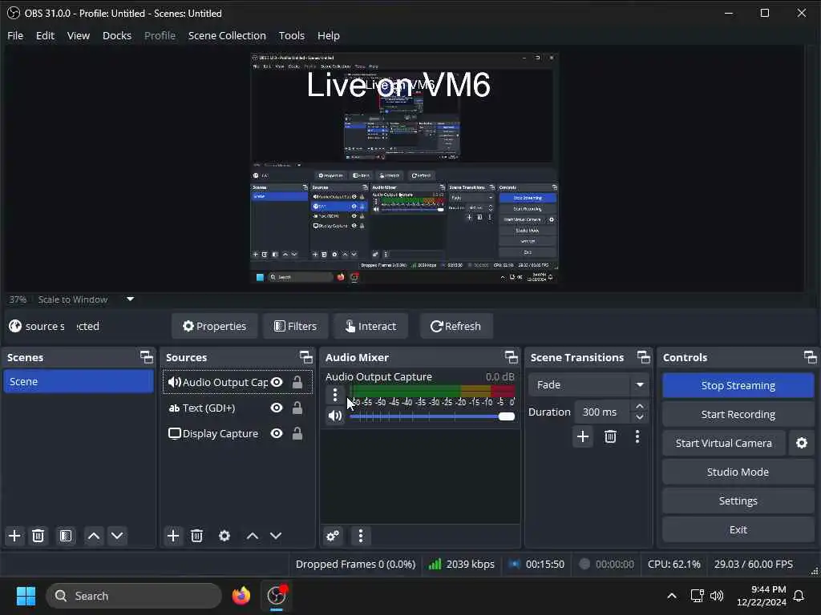The height and width of the screenshot is (615, 821).
Task: Lock the Display Capture source
Action: (297, 433)
